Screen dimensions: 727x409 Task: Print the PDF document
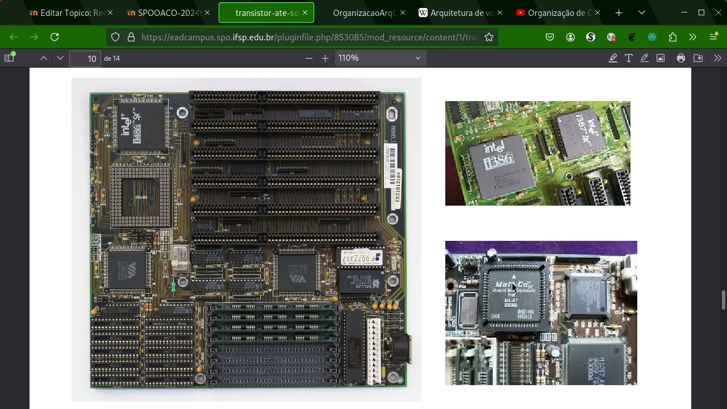681,58
